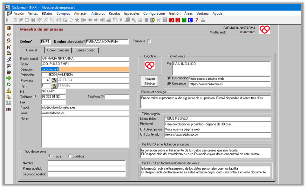Click the colorful shopping cart sidebar icon
306x188 pixels.
tap(9, 47)
